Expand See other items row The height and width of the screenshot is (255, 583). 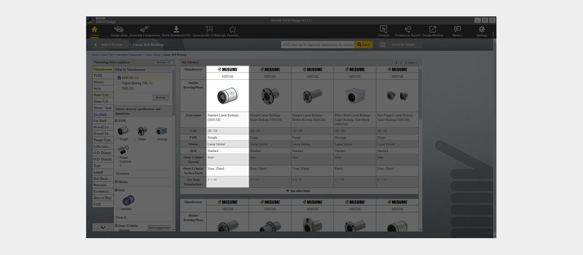point(298,191)
